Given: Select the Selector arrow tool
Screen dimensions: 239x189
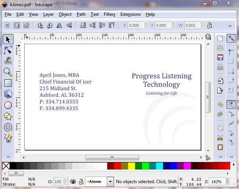Looking at the screenshot, I should point(8,39).
